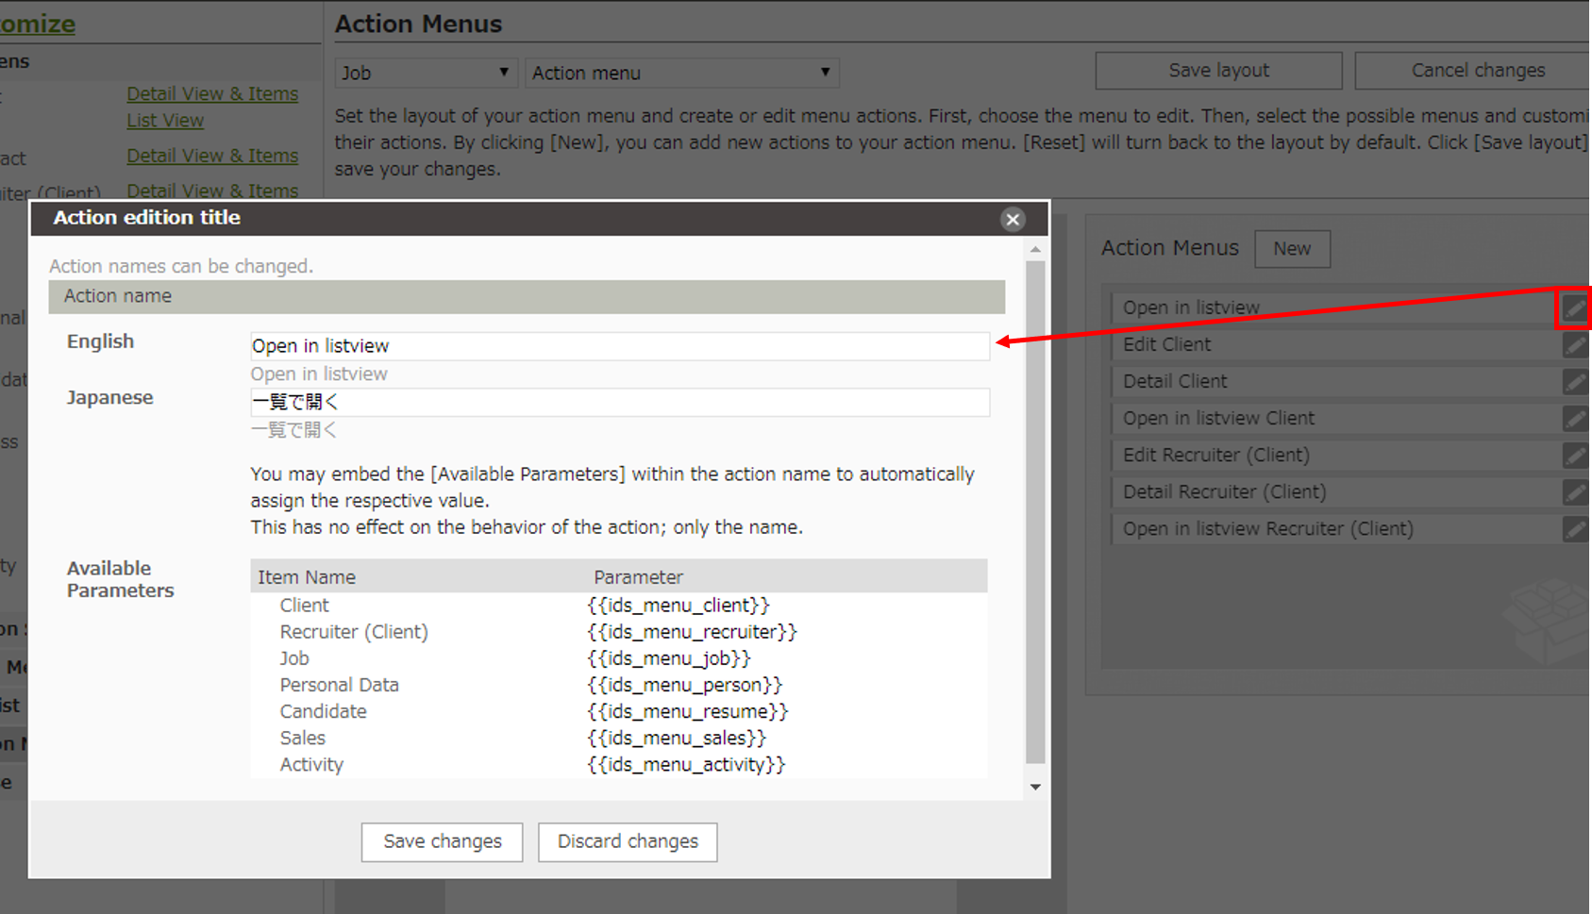Image resolution: width=1592 pixels, height=914 pixels.
Task: Close the Action edition title dialog
Action: pyautogui.click(x=1013, y=219)
